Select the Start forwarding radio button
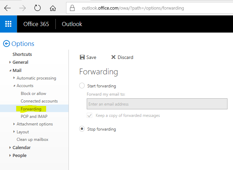This screenshot has height=170, width=233. click(82, 86)
